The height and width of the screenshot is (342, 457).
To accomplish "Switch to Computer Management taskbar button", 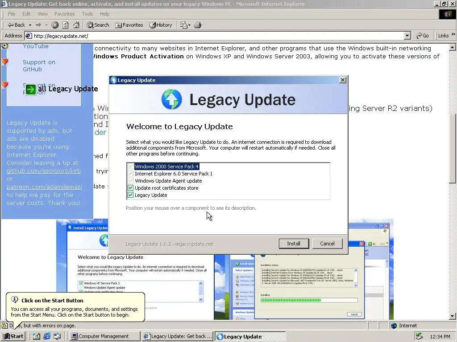I will point(104,336).
